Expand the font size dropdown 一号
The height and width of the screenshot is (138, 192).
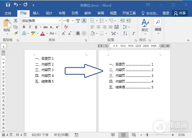(73, 21)
